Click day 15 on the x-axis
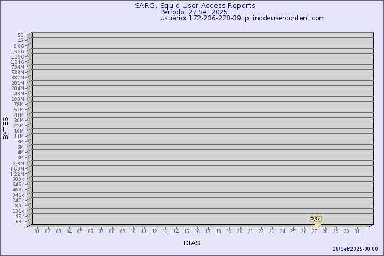The height and width of the screenshot is (256, 384). point(187,231)
